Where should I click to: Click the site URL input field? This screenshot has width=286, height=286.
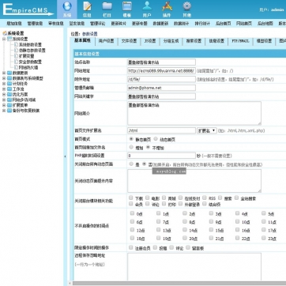161,70
